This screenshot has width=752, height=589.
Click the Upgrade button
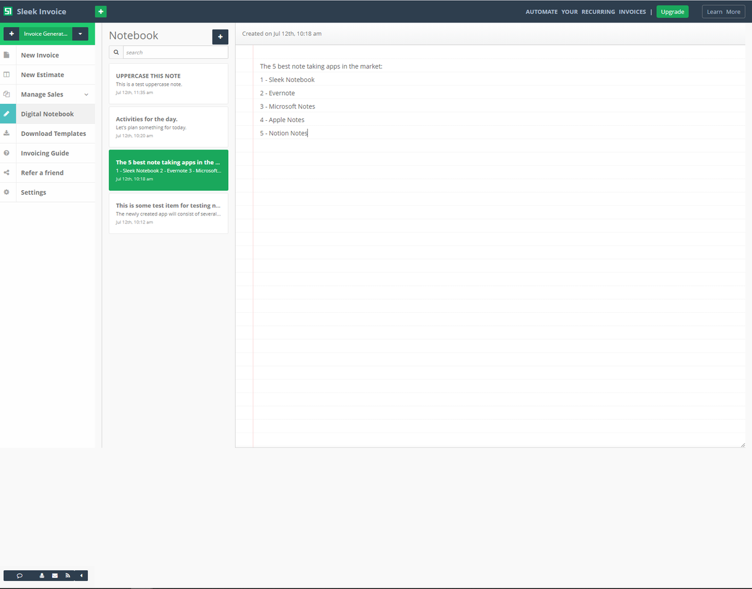pyautogui.click(x=672, y=11)
